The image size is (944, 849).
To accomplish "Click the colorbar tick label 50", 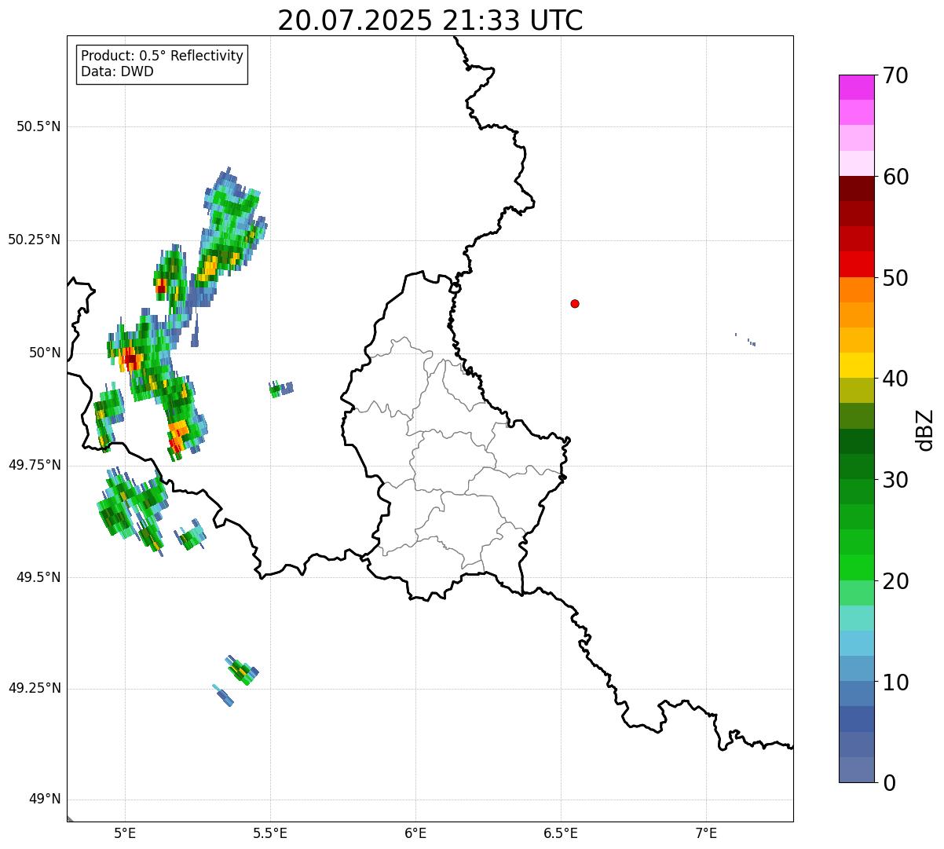I will (895, 278).
